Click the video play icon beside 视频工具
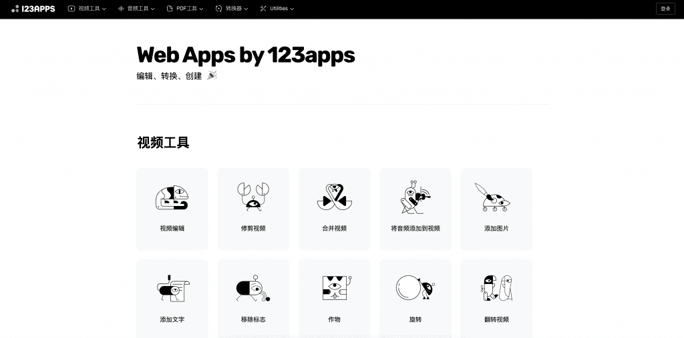Image resolution: width=684 pixels, height=338 pixels. pyautogui.click(x=71, y=9)
